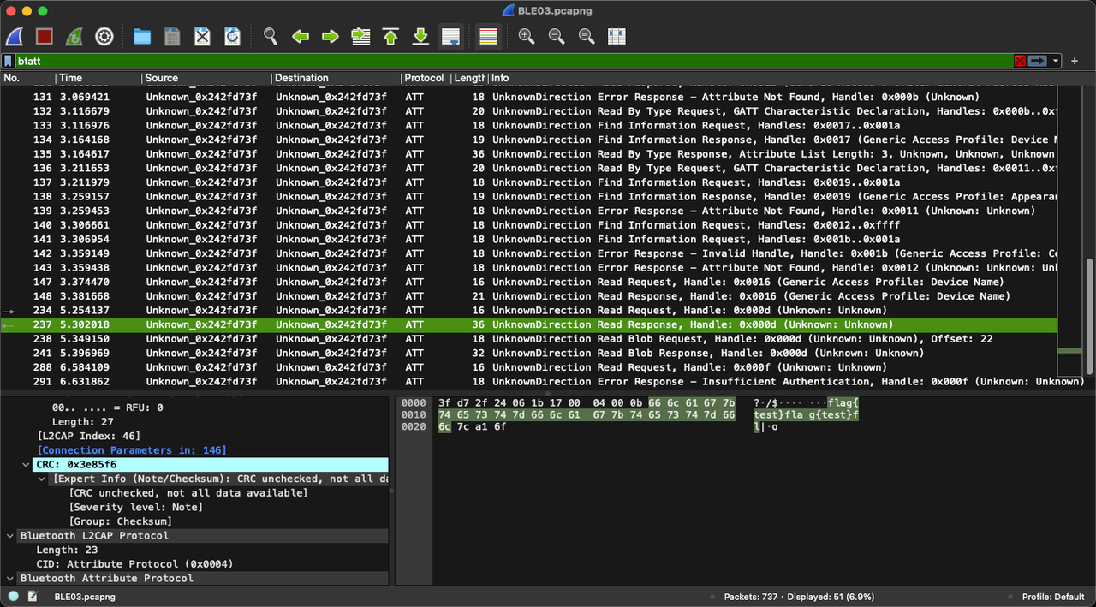
Task: Go to the first packet using the up arrow
Action: click(x=390, y=36)
